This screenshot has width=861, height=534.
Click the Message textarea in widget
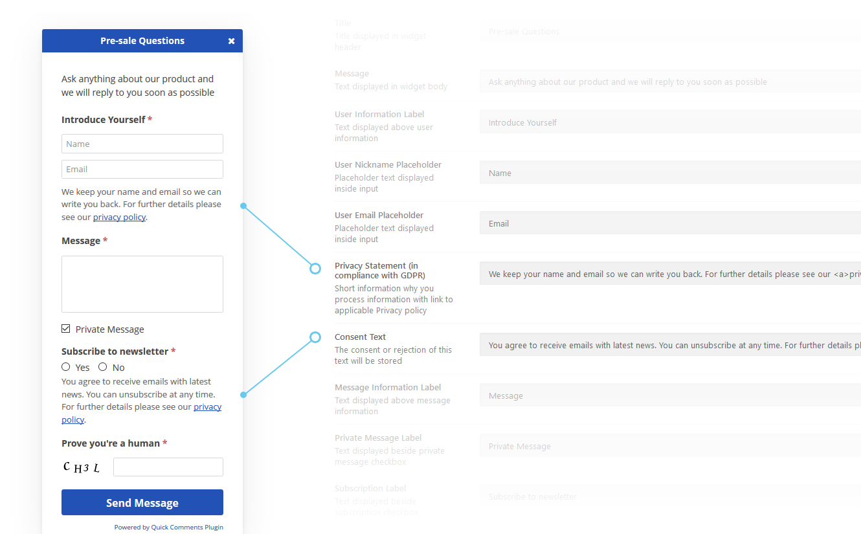coord(142,284)
